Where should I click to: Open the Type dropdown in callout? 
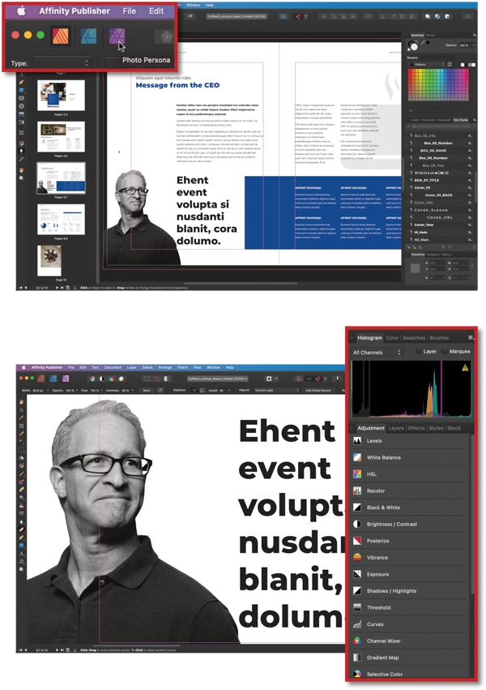click(62, 63)
